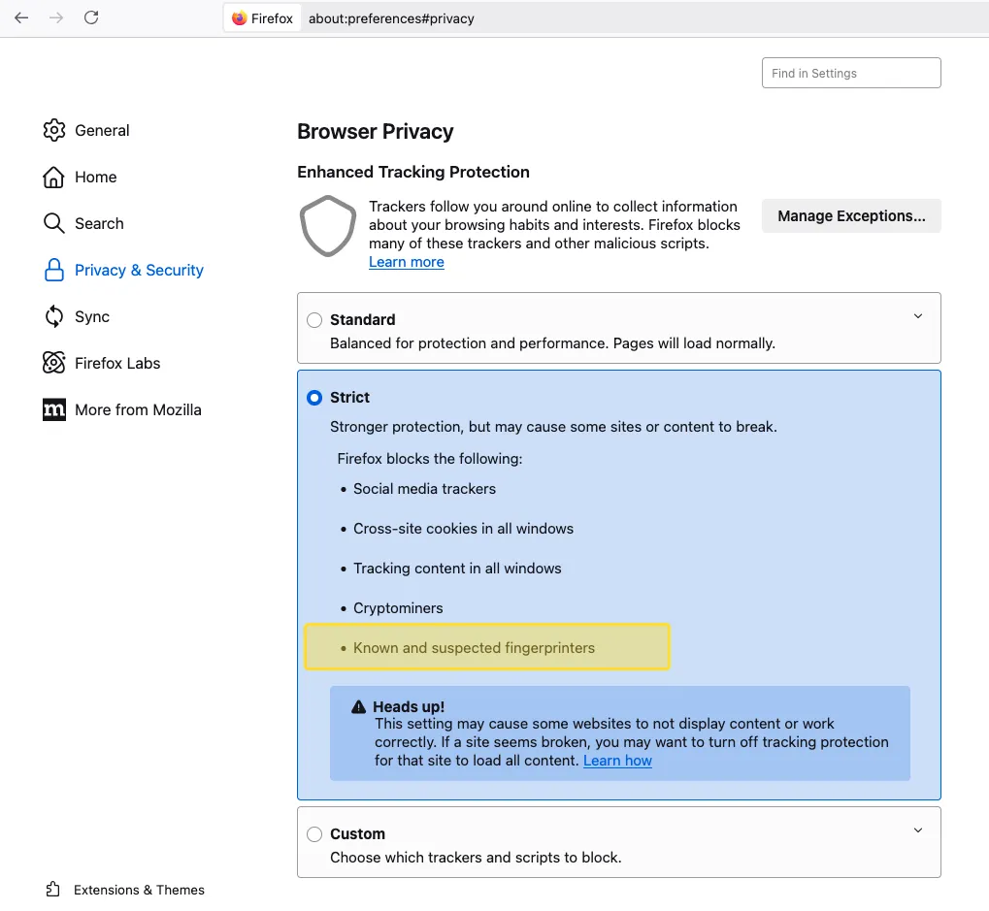The image size is (989, 911).
Task: Click the Search magnifier icon in sidebar
Action: click(54, 223)
